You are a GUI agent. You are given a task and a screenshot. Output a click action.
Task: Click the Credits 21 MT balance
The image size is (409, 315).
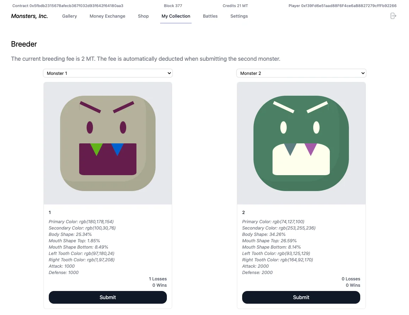(x=235, y=6)
